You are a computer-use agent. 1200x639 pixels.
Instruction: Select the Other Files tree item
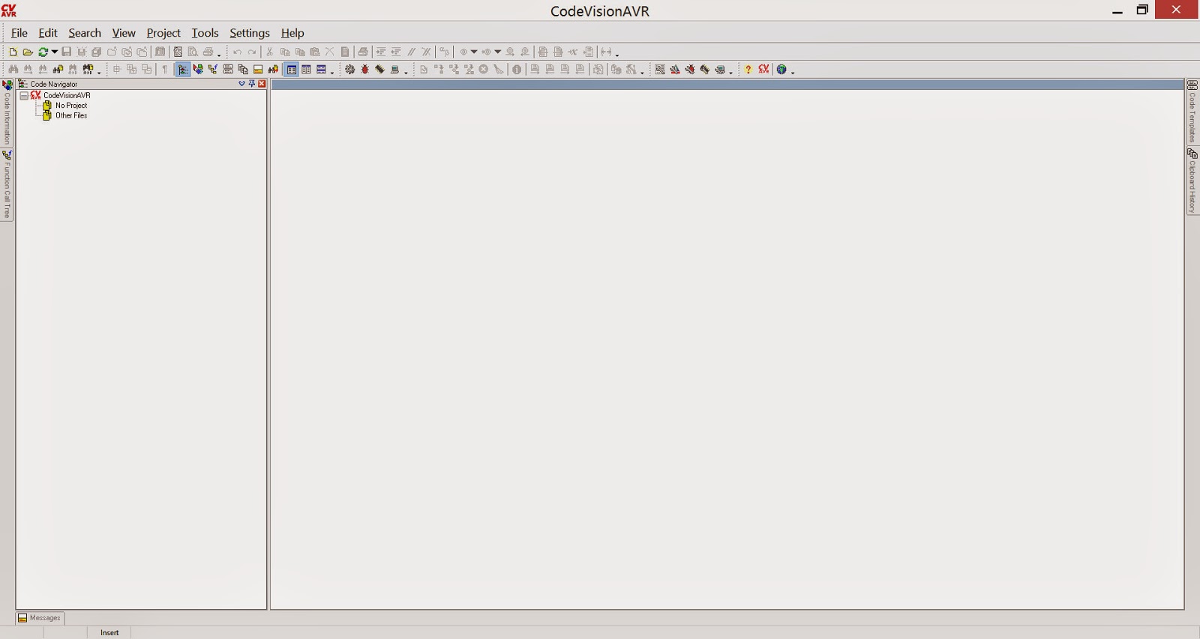[71, 115]
